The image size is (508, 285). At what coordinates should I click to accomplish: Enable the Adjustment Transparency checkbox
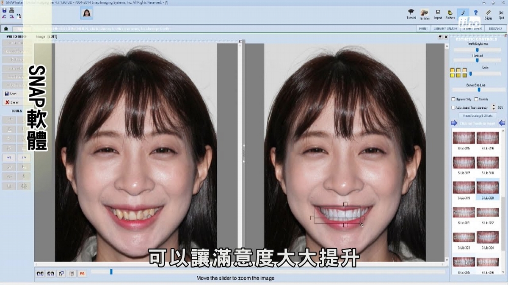(x=453, y=108)
